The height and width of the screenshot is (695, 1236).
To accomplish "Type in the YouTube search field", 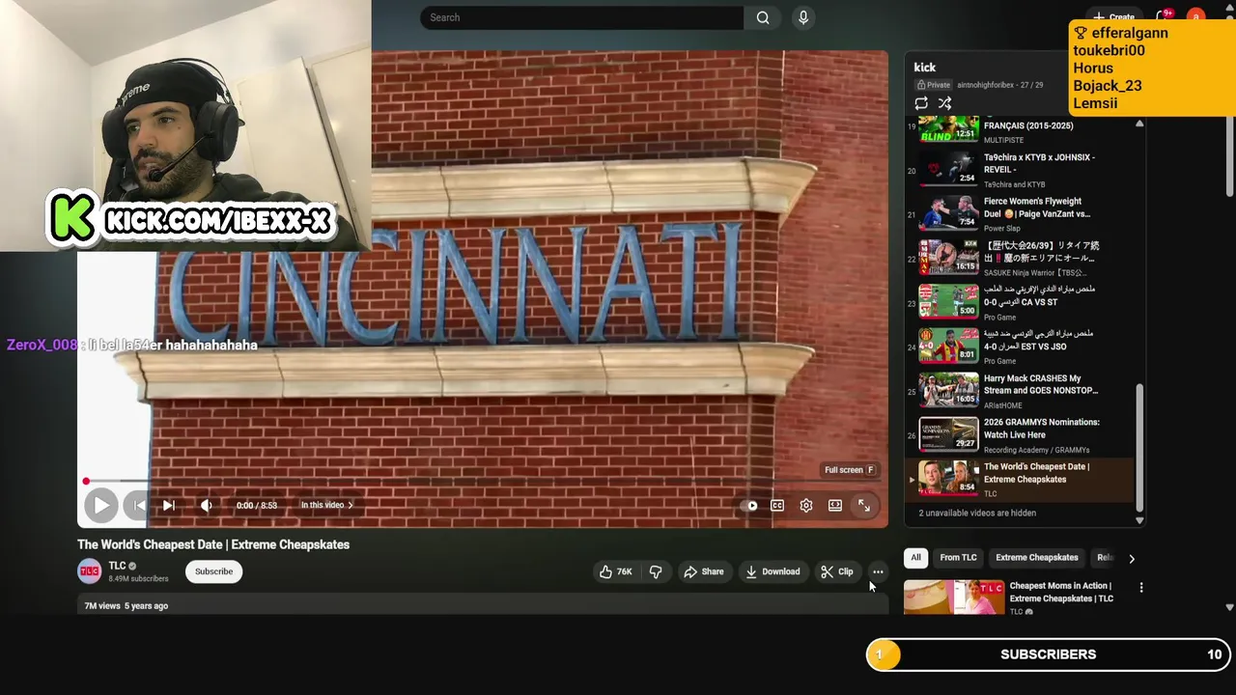I will (x=582, y=17).
